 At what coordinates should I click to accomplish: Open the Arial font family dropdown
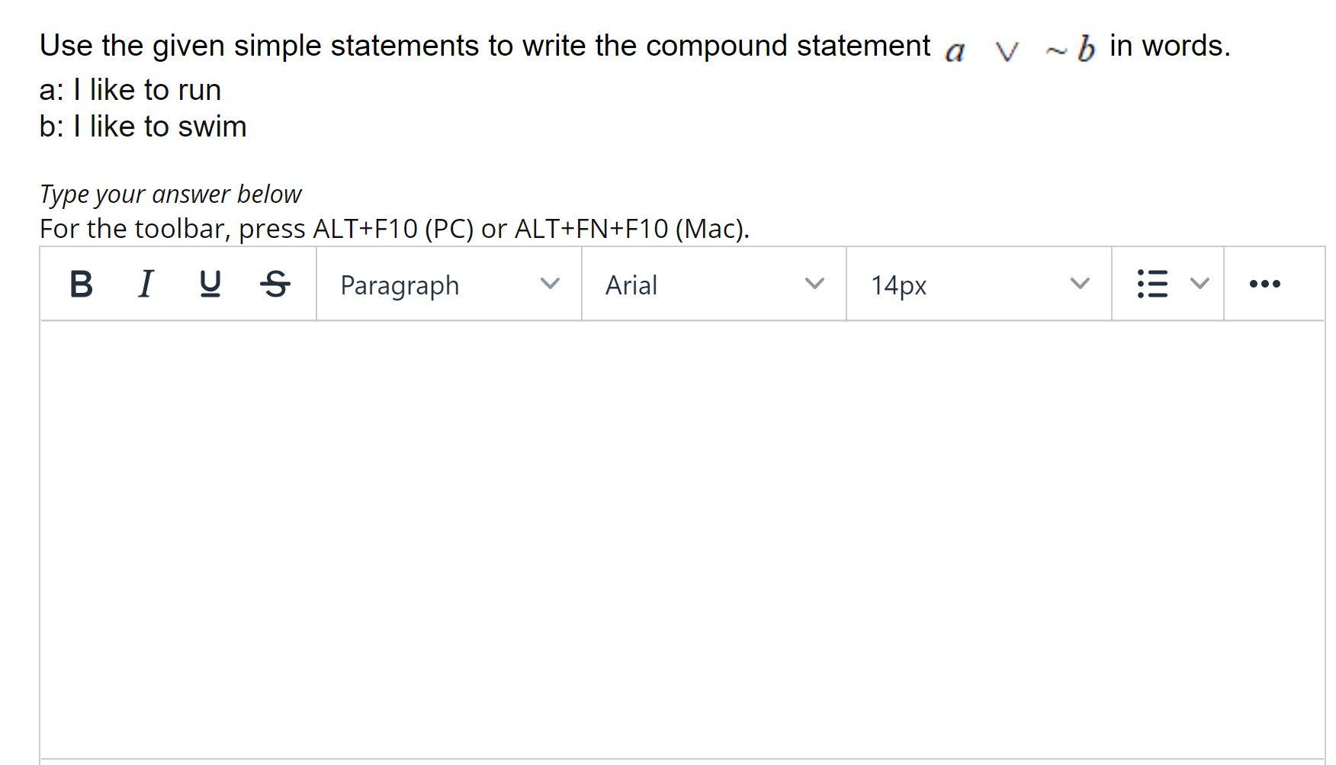(x=712, y=284)
